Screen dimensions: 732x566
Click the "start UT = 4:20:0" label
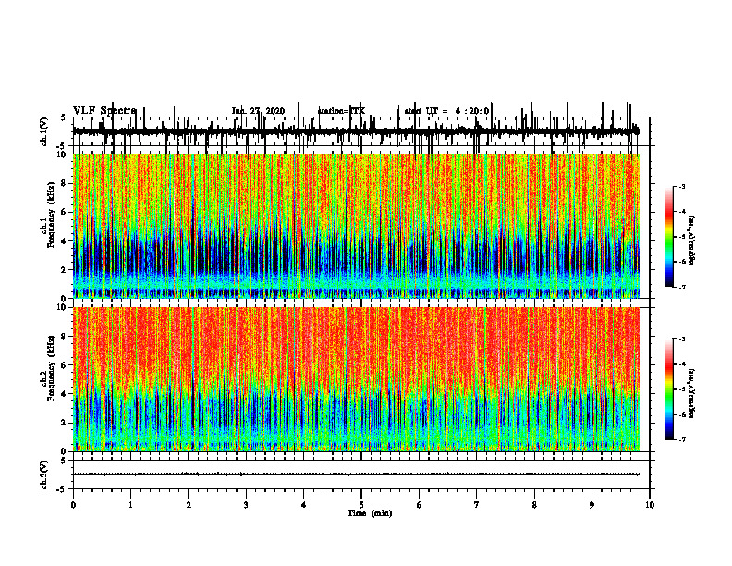coord(446,111)
